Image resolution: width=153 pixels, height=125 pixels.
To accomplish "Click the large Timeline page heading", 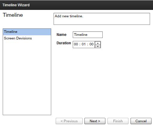I will coord(13,15).
